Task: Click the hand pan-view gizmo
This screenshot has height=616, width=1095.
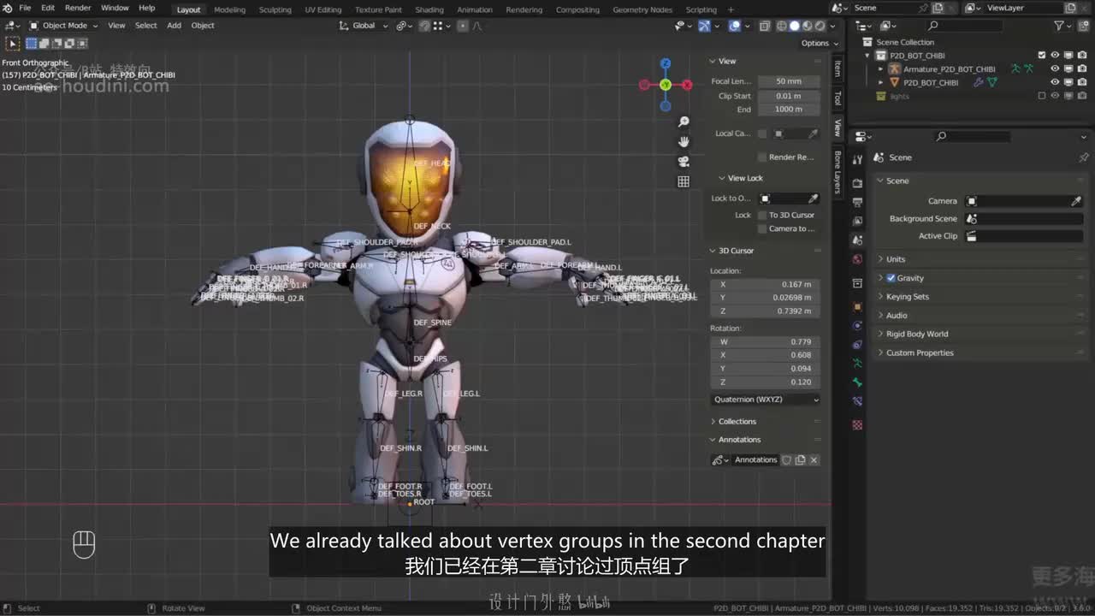Action: [x=684, y=142]
